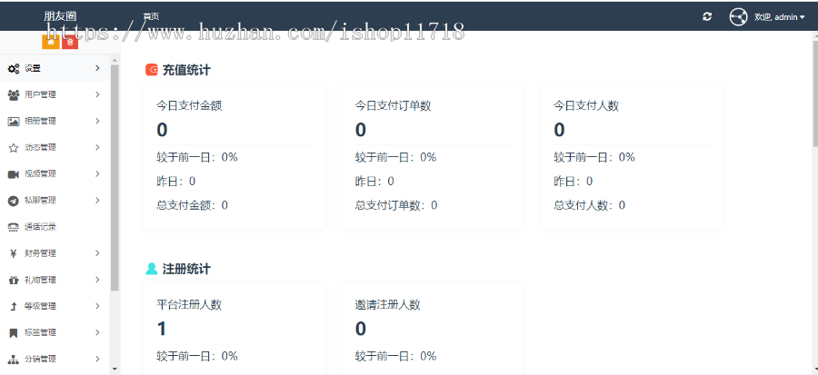Viewport: 818px width, 375px height.
Task: Click the level-up arrow icon beside 等级管理
Action: click(x=14, y=307)
